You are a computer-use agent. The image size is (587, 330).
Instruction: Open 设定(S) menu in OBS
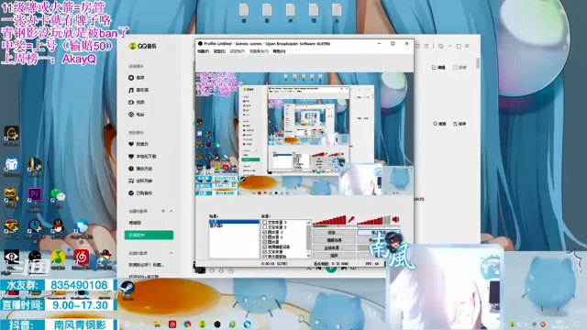point(219,51)
